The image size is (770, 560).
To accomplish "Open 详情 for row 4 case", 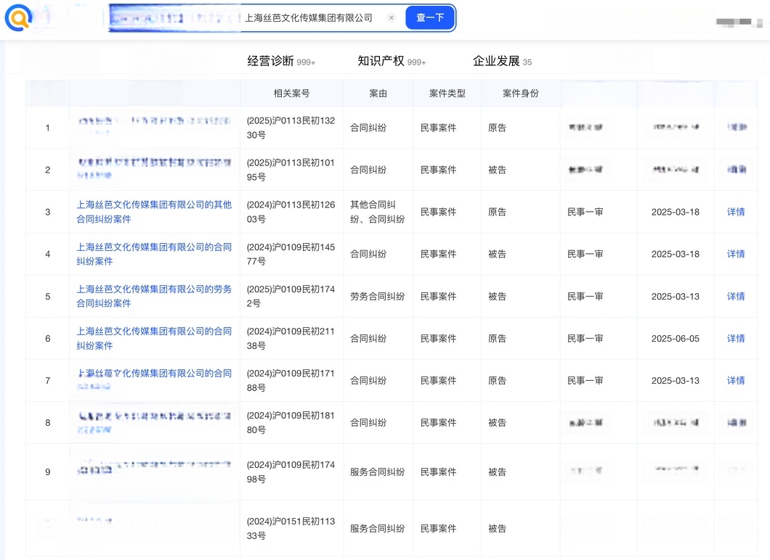I will pyautogui.click(x=736, y=254).
